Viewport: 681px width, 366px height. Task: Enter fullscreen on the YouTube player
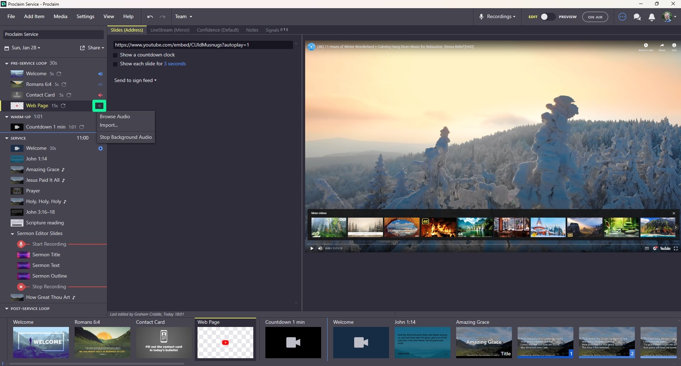click(x=676, y=248)
